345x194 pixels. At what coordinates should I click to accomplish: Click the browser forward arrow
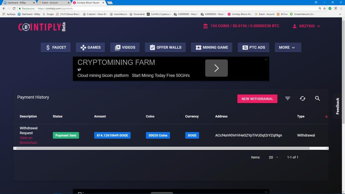click(x=9, y=8)
